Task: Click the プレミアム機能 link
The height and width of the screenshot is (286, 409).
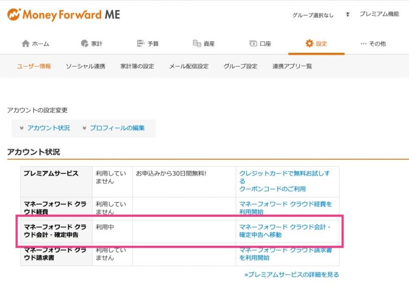Action: tap(379, 14)
